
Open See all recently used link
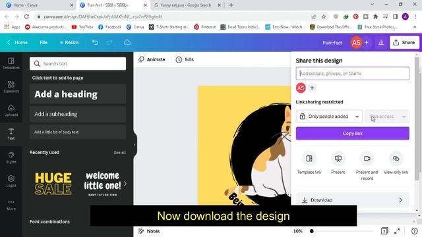point(119,152)
